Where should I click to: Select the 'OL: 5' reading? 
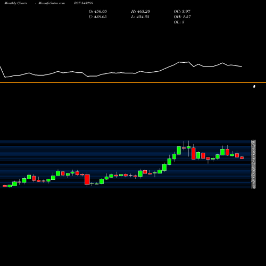click(179, 22)
